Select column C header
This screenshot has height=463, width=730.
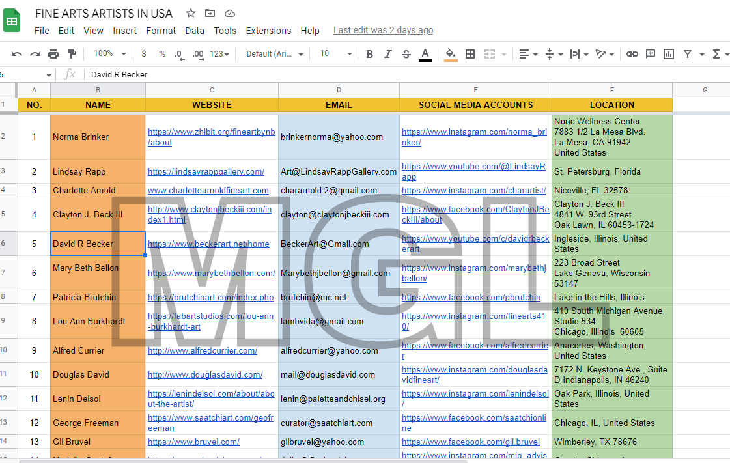[212, 91]
